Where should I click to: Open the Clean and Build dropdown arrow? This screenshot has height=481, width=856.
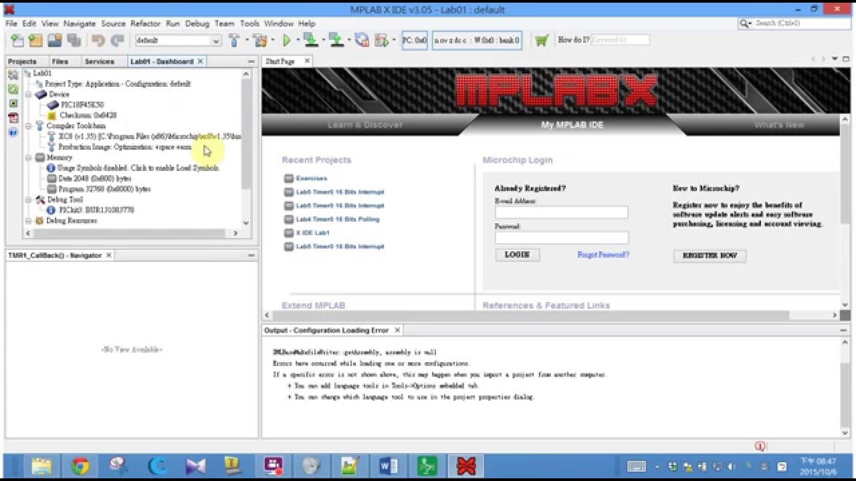(x=273, y=40)
